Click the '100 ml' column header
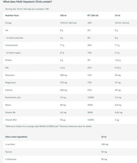 [63, 15]
